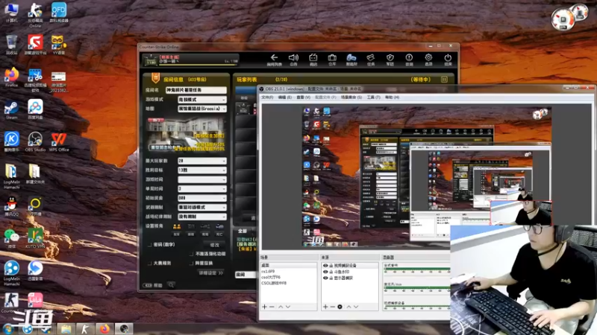
Task: Open the briefcase inventory icon
Action: pyautogui.click(x=332, y=58)
